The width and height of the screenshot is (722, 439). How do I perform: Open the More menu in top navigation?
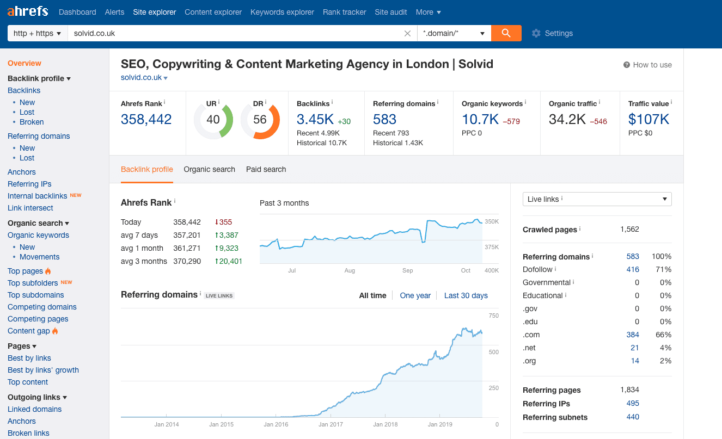click(429, 12)
